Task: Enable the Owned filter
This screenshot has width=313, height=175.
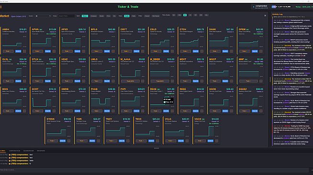Action: [147, 16]
